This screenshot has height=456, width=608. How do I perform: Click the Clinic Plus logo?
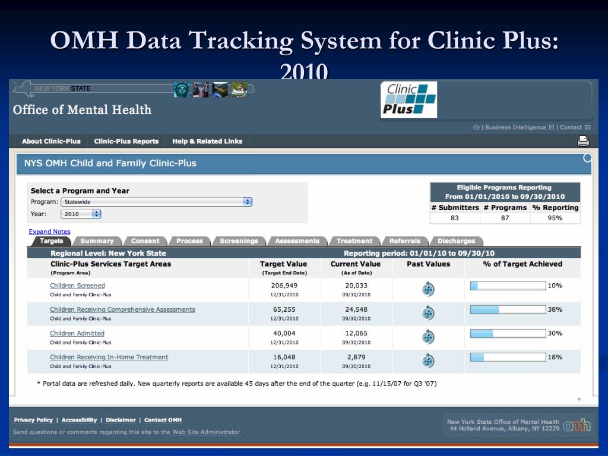click(x=408, y=100)
